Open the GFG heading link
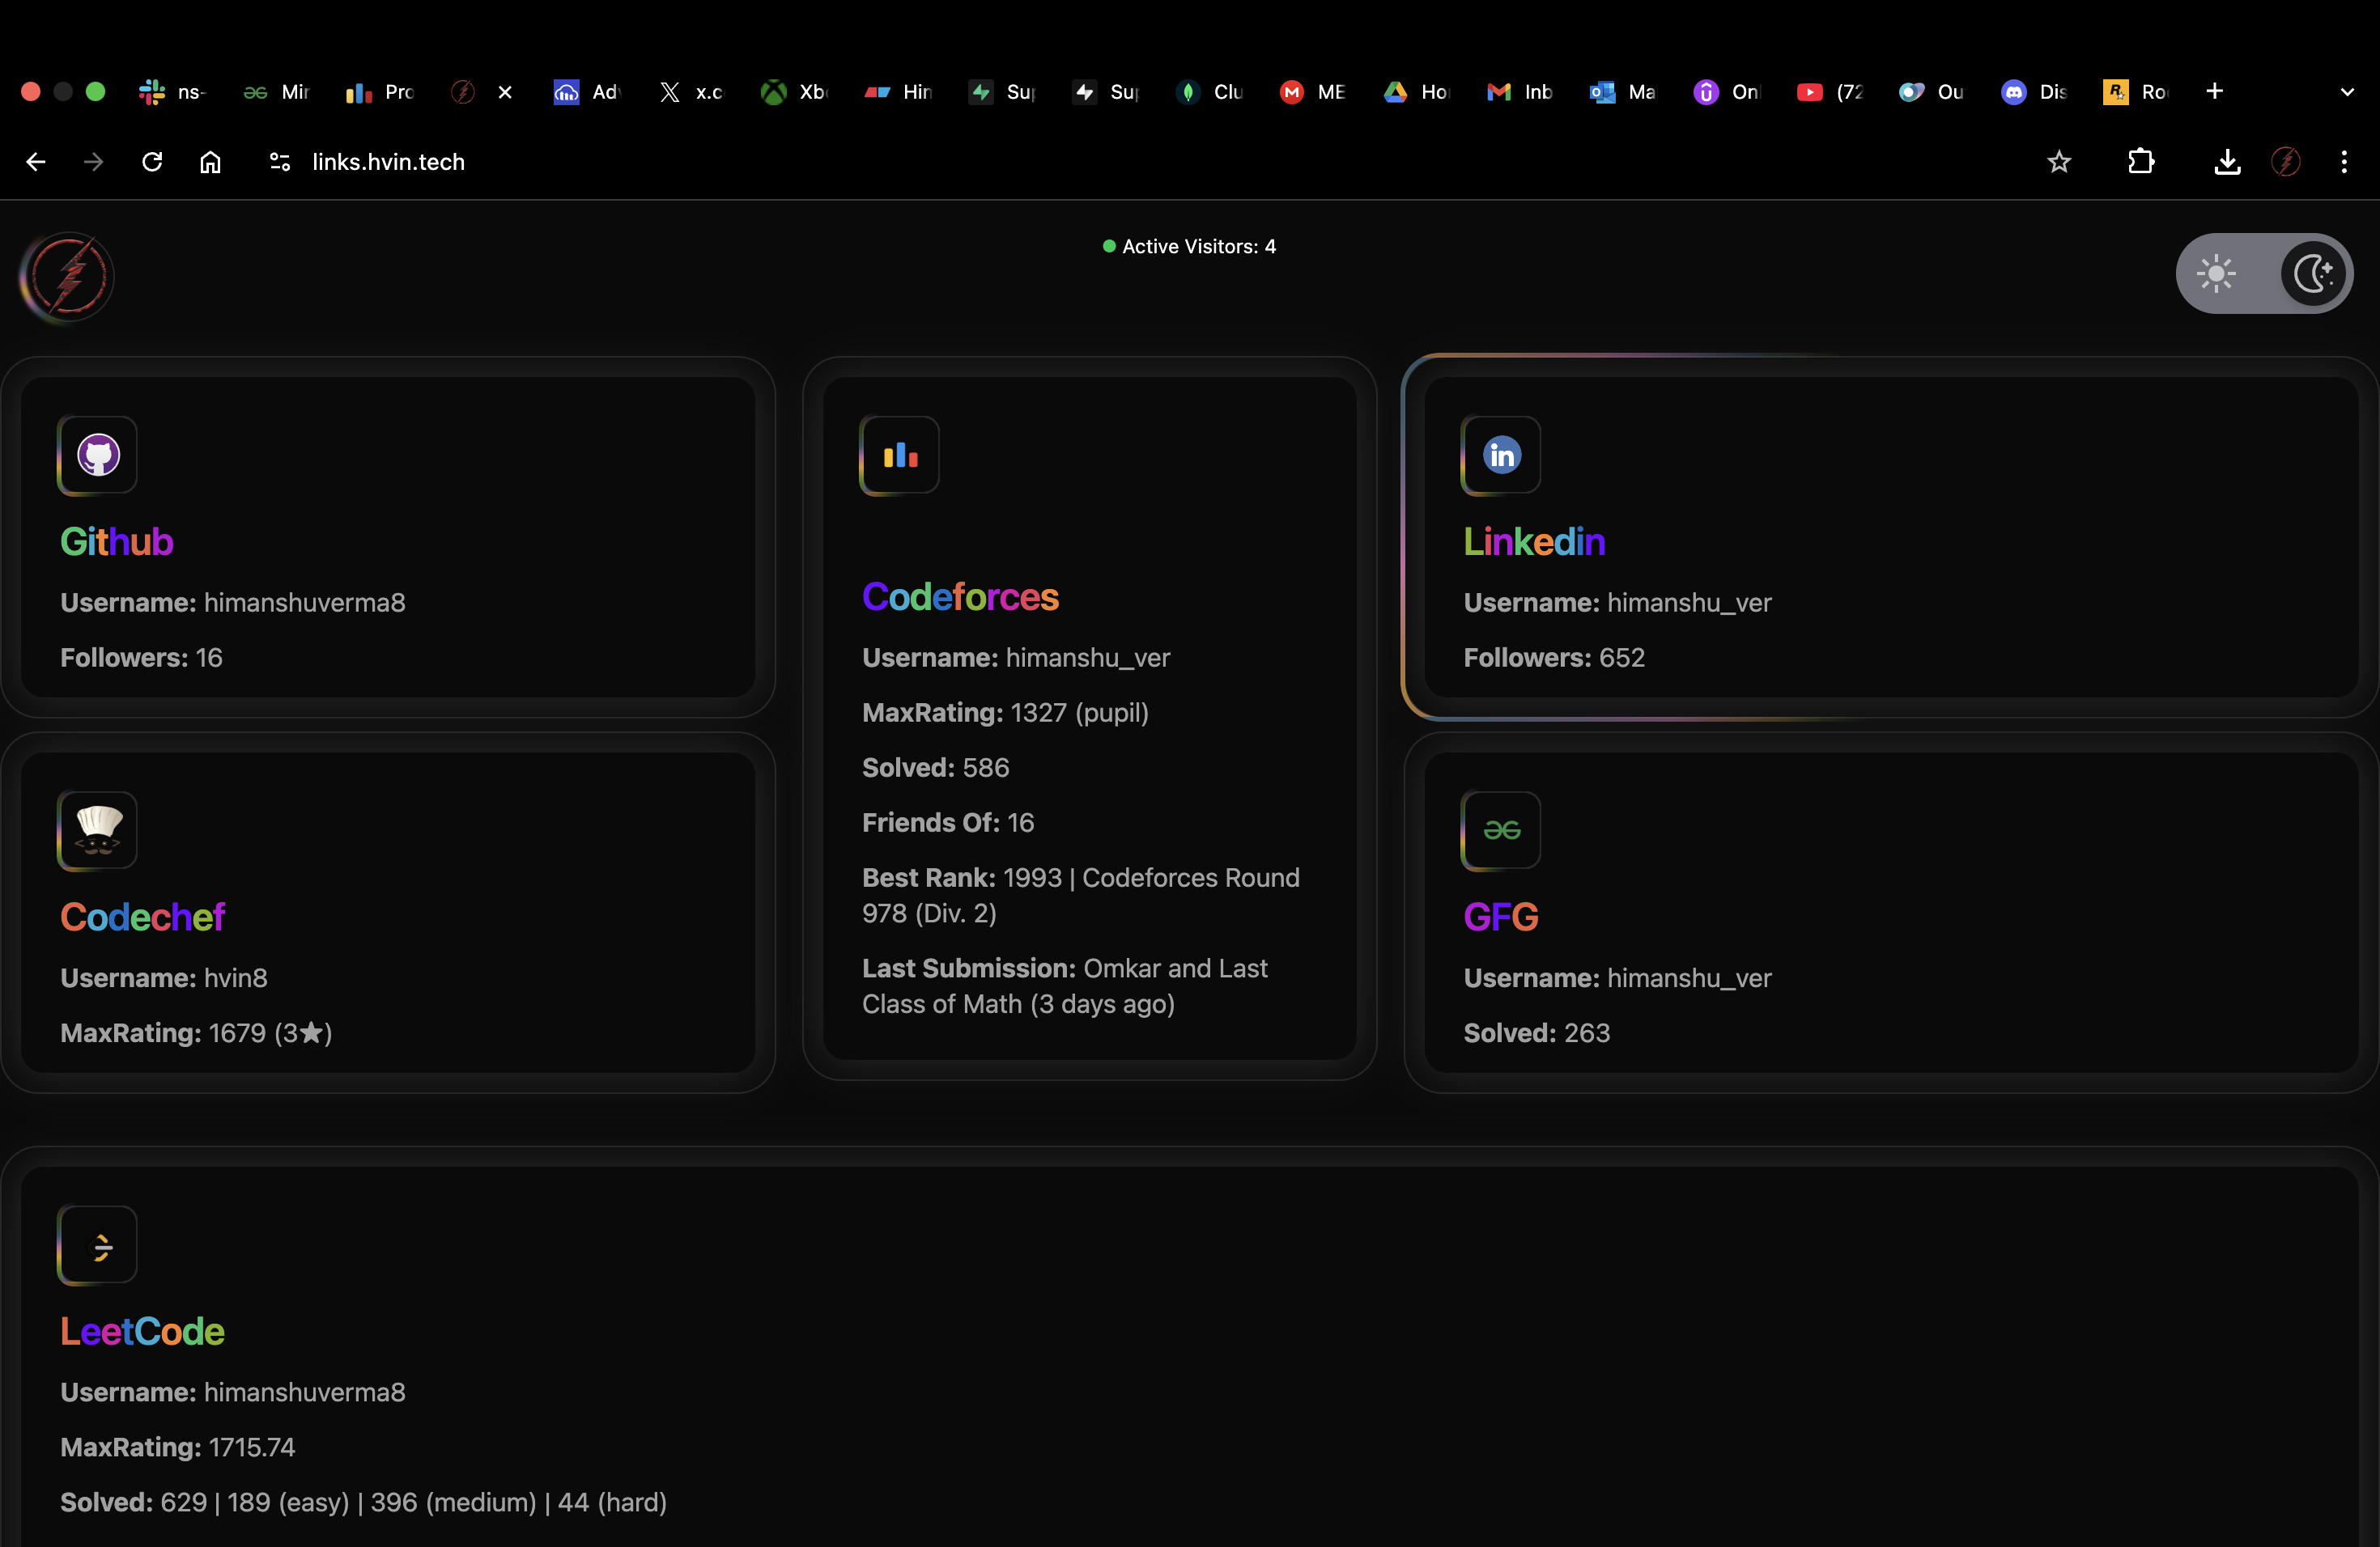 pyautogui.click(x=1501, y=918)
